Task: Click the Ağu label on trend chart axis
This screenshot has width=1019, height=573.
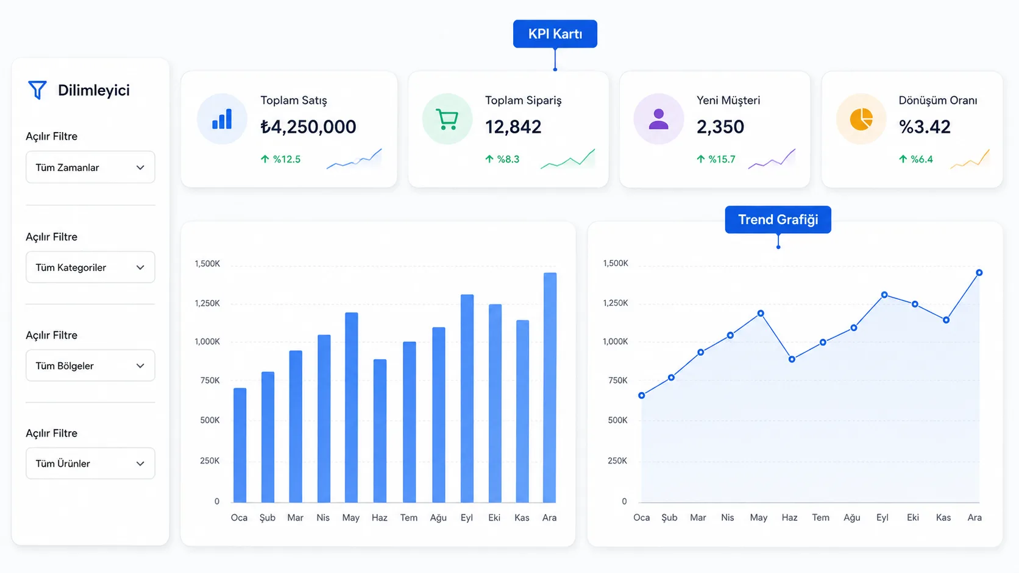Action: tap(852, 518)
